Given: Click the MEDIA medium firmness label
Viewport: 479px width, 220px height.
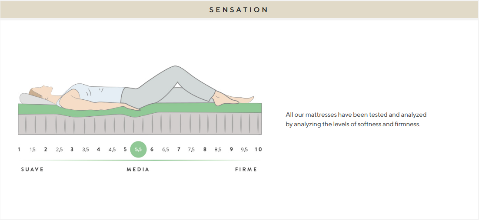Looking at the screenshot, I should coord(138,169).
